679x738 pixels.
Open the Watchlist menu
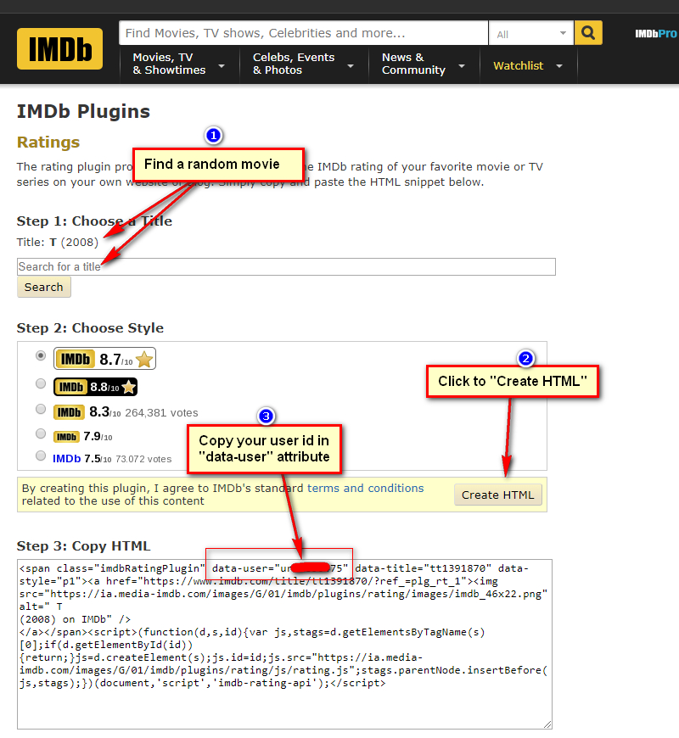[x=528, y=65]
